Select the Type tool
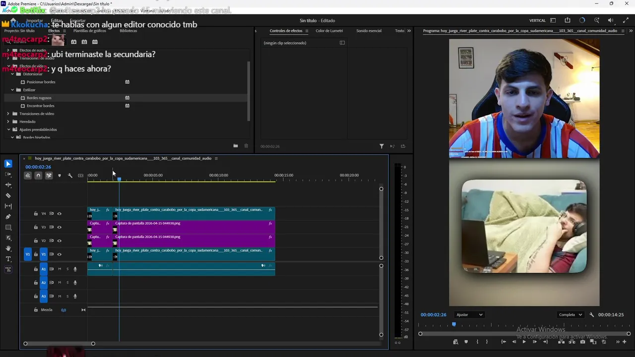The height and width of the screenshot is (357, 635). pos(8,259)
